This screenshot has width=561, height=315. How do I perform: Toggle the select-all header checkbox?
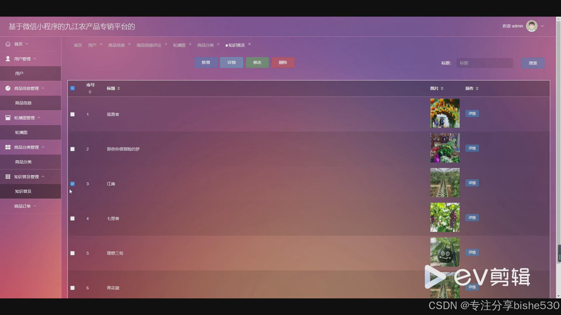click(72, 88)
